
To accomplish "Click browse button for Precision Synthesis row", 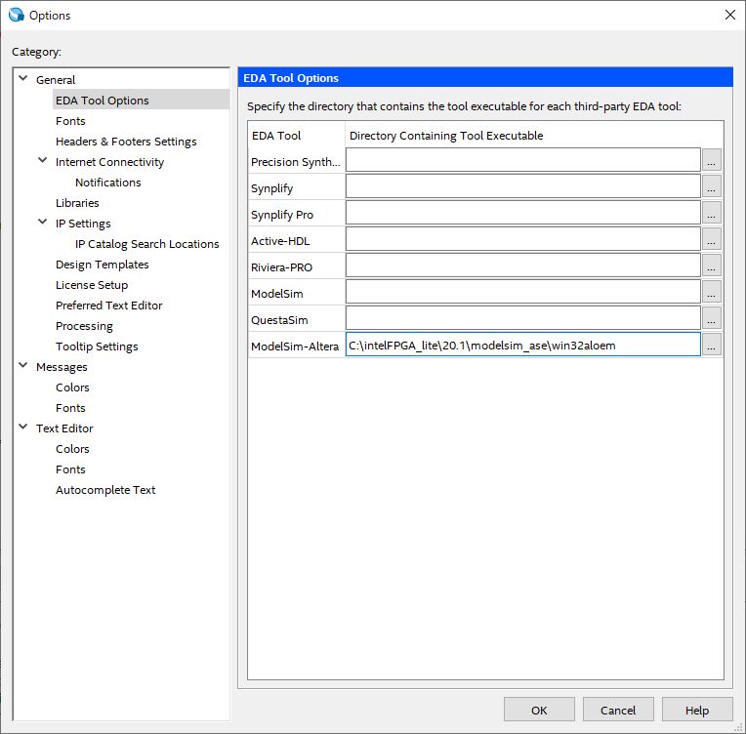I will coord(712,161).
